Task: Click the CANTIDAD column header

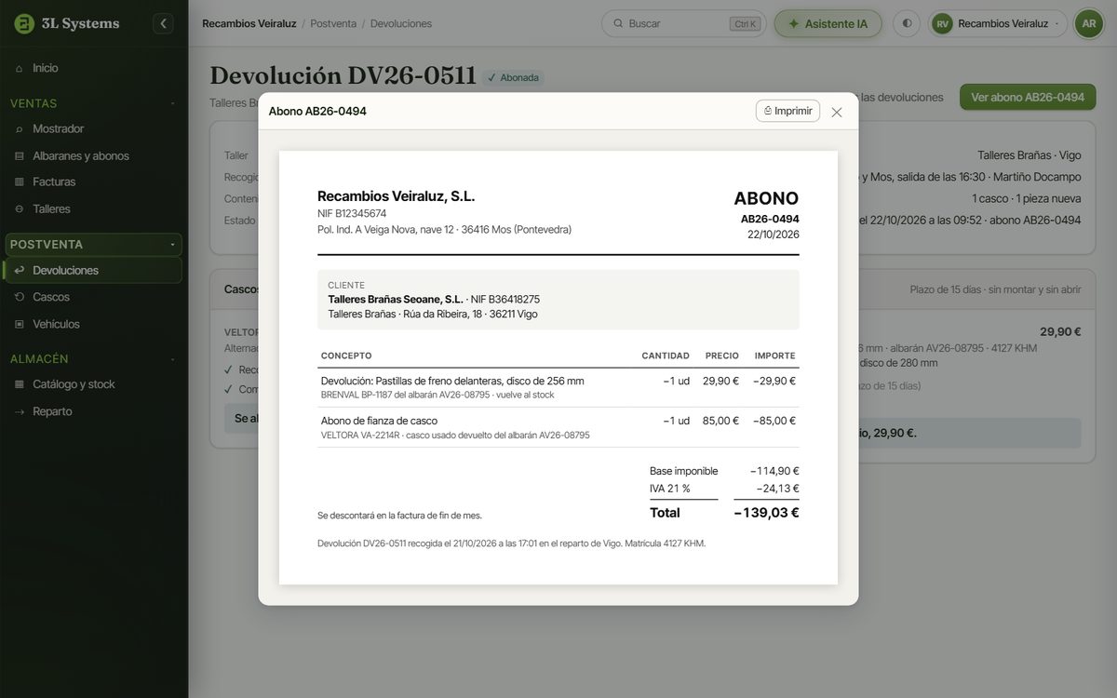Action: pyautogui.click(x=666, y=356)
